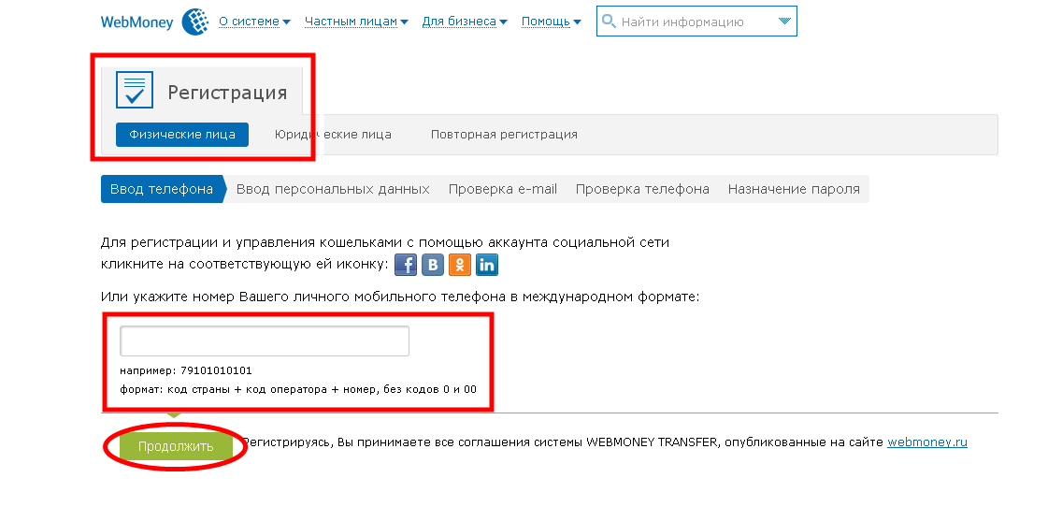Viewport: 1062px width, 507px height.
Task: Open the Для бизнеса dropdown menu
Action: pos(465,22)
